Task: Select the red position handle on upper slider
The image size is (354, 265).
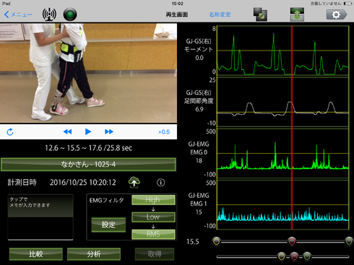Action: pyautogui.click(x=292, y=241)
